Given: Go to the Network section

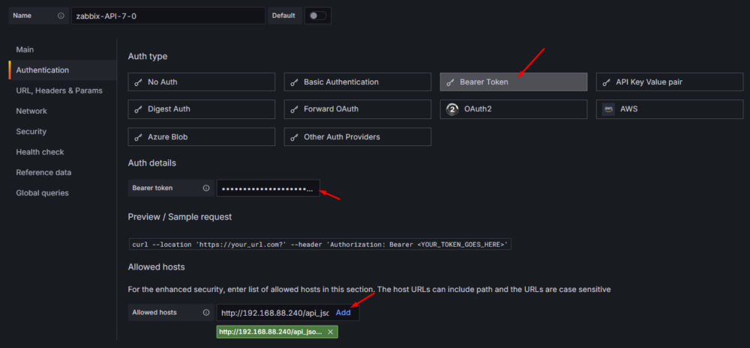Looking at the screenshot, I should pyautogui.click(x=31, y=111).
